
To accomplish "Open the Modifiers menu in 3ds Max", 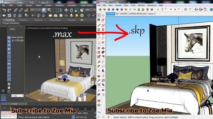I will tap(59, 5).
